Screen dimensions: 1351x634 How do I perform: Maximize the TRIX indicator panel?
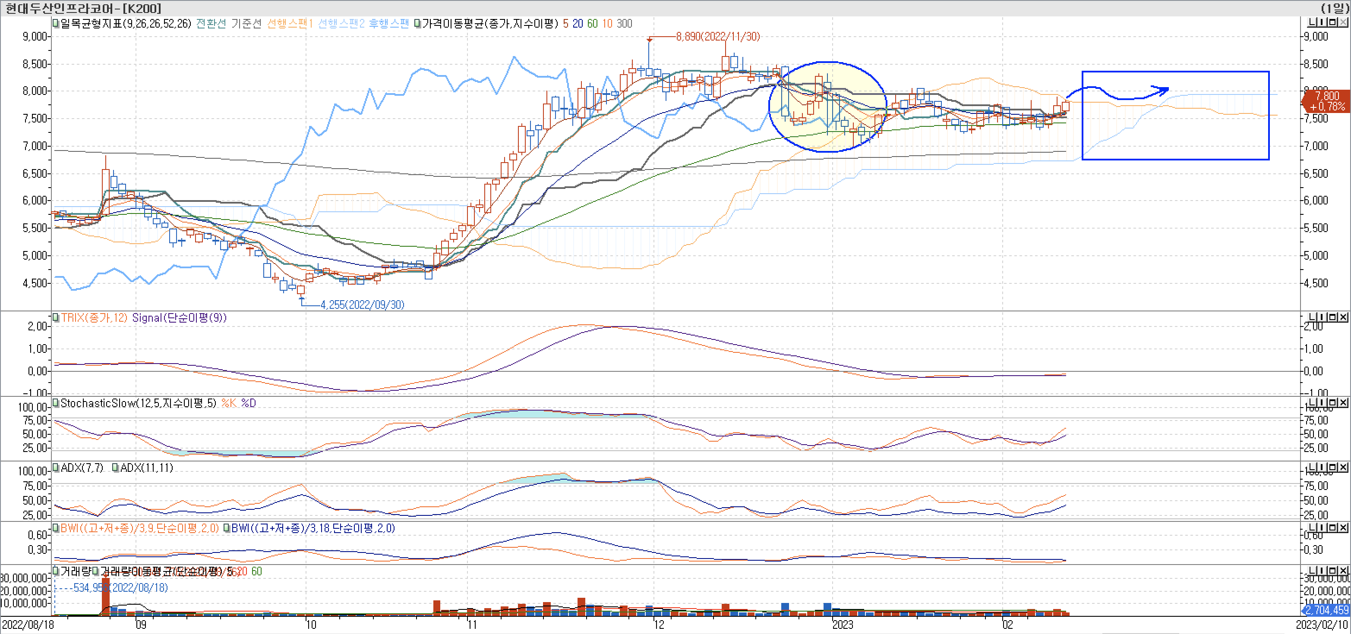click(x=1332, y=317)
